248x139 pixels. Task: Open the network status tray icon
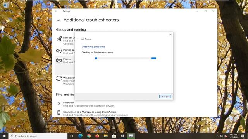pos(222,136)
